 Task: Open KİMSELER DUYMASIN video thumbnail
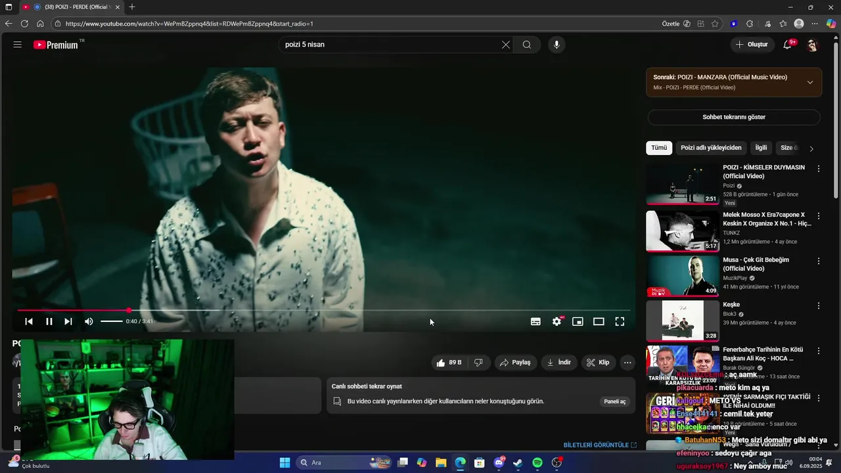[683, 184]
